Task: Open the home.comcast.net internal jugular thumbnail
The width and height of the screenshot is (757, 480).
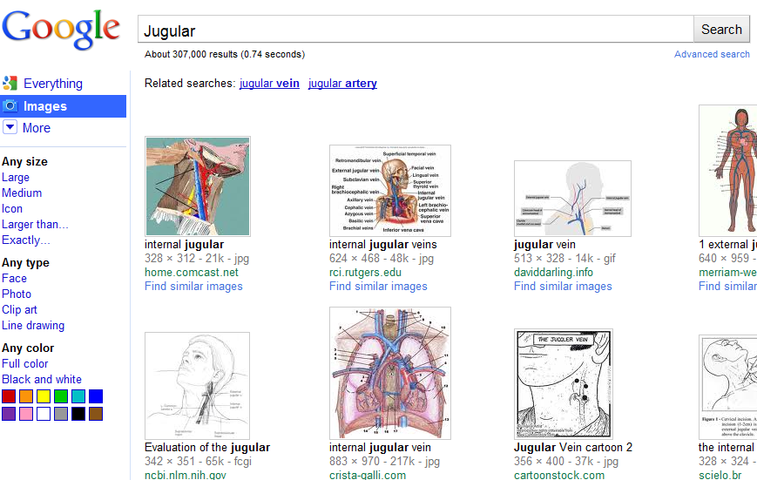Action: coord(198,186)
